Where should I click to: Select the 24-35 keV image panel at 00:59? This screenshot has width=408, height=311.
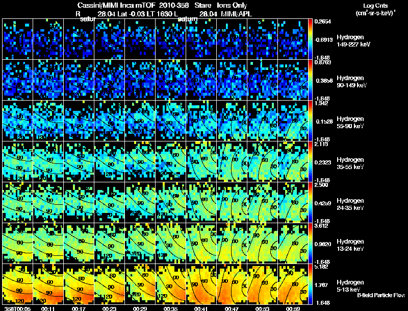click(x=293, y=202)
